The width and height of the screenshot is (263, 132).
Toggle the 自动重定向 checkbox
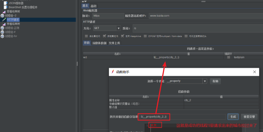(x=86, y=36)
